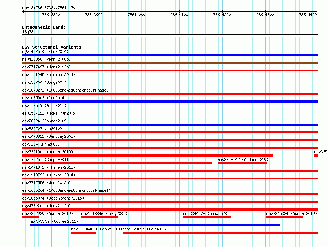This screenshot has height=247, width=328.
Task: Click the red bar under esv3643272
Action: tap(170, 94)
